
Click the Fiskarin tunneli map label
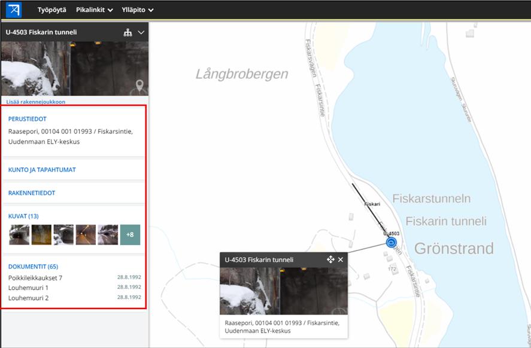tap(446, 221)
